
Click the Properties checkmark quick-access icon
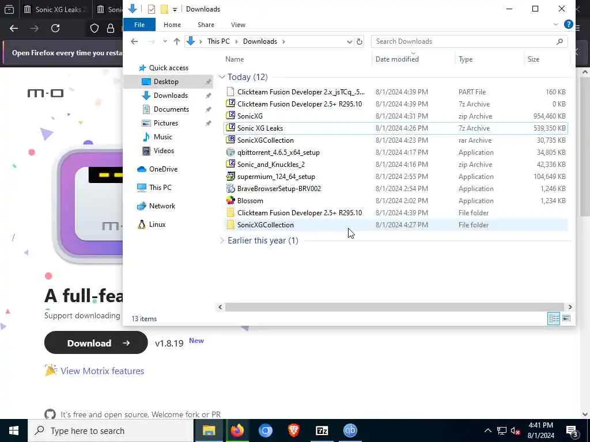[152, 9]
